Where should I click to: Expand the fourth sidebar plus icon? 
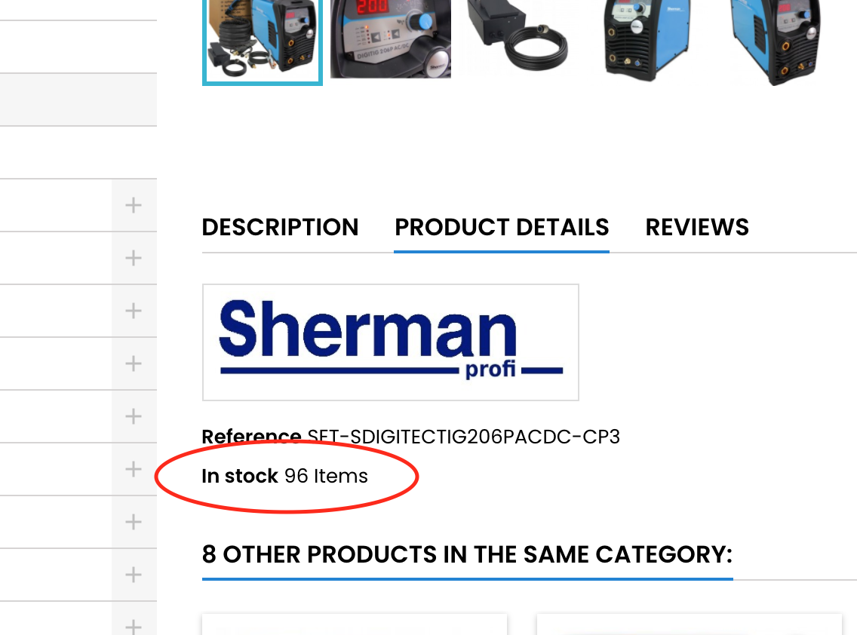point(134,364)
